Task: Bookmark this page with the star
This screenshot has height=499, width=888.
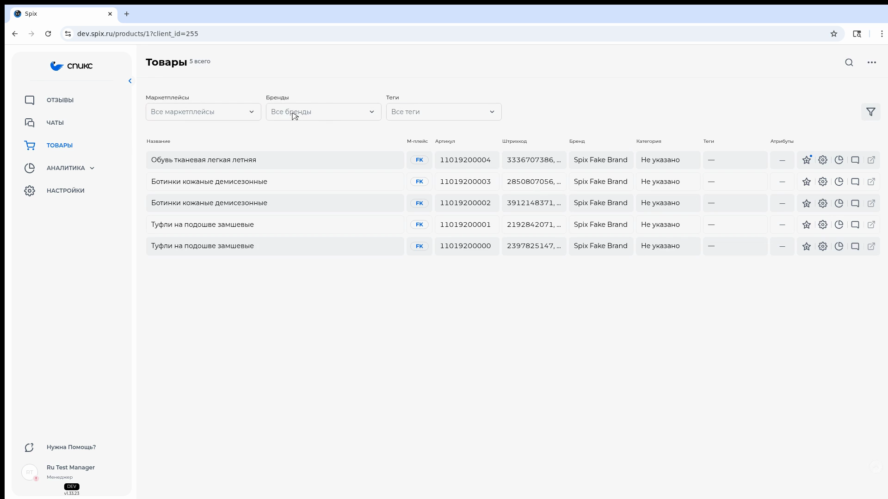Action: tap(834, 34)
